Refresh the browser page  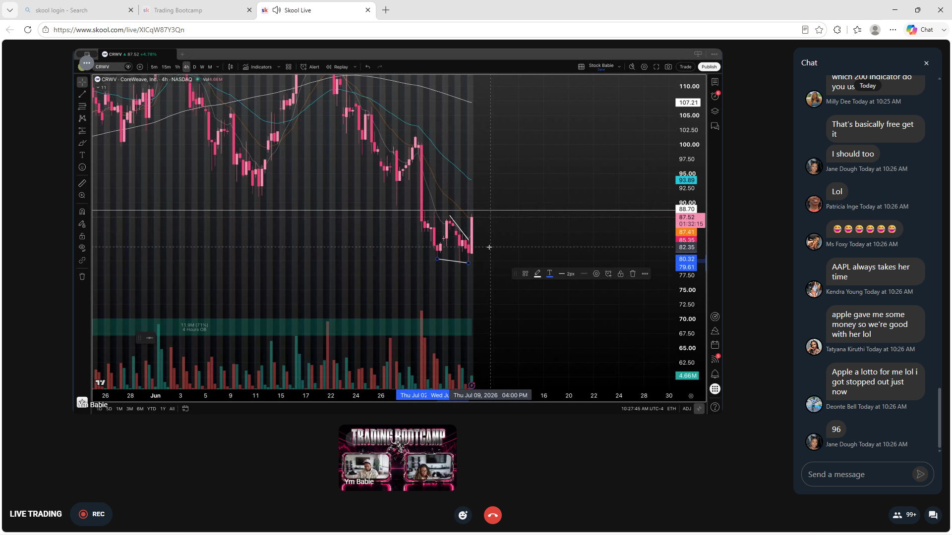tap(28, 30)
